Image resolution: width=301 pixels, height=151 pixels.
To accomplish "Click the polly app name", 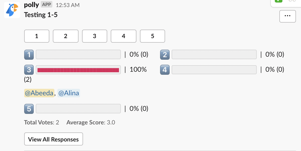I will [x=31, y=5].
